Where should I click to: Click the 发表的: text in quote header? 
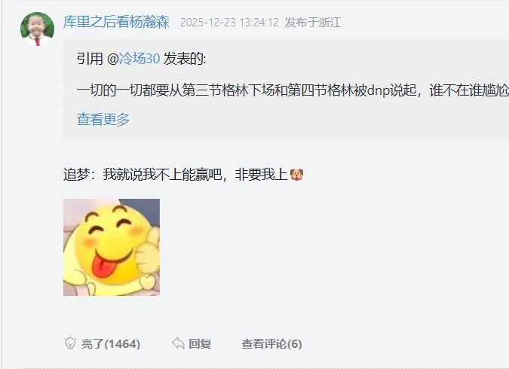pyautogui.click(x=185, y=59)
